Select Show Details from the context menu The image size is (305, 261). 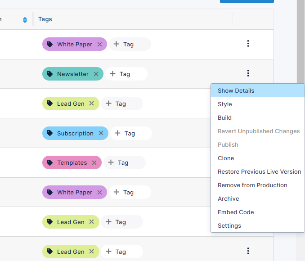[236, 90]
